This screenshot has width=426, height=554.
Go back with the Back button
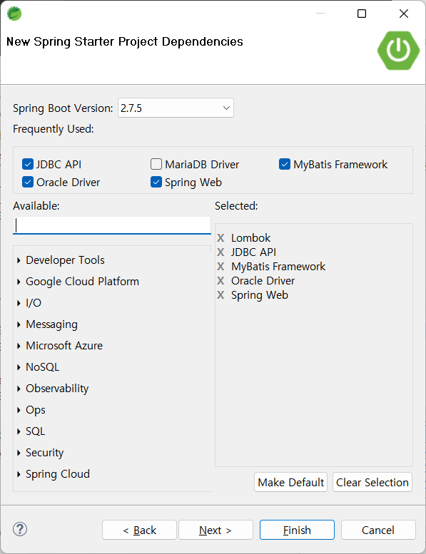click(139, 530)
